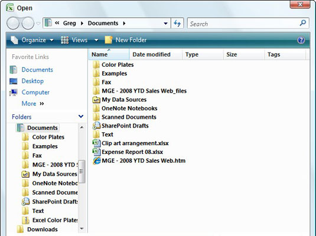316x236 pixels.
Task: Click the Organize toolbar icon
Action: (14, 40)
